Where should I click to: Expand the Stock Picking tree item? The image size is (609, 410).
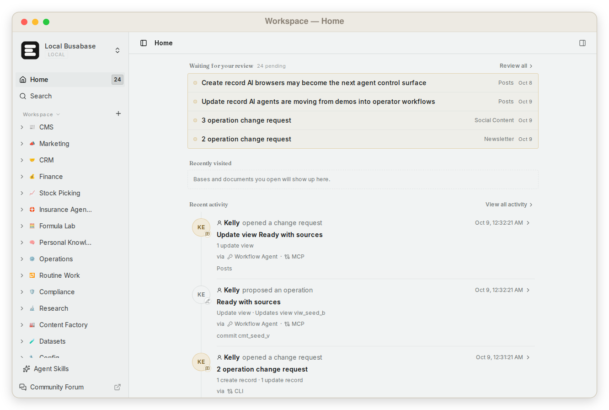(x=21, y=193)
